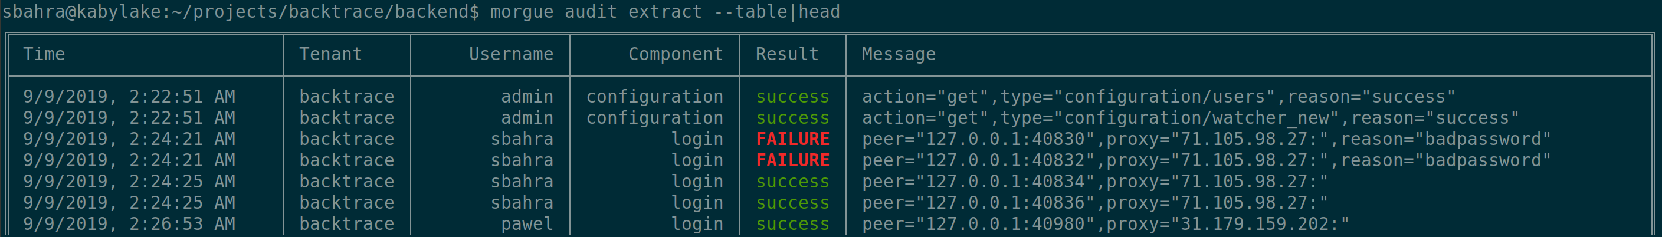Click the "--table|head" command argument

tap(777, 12)
